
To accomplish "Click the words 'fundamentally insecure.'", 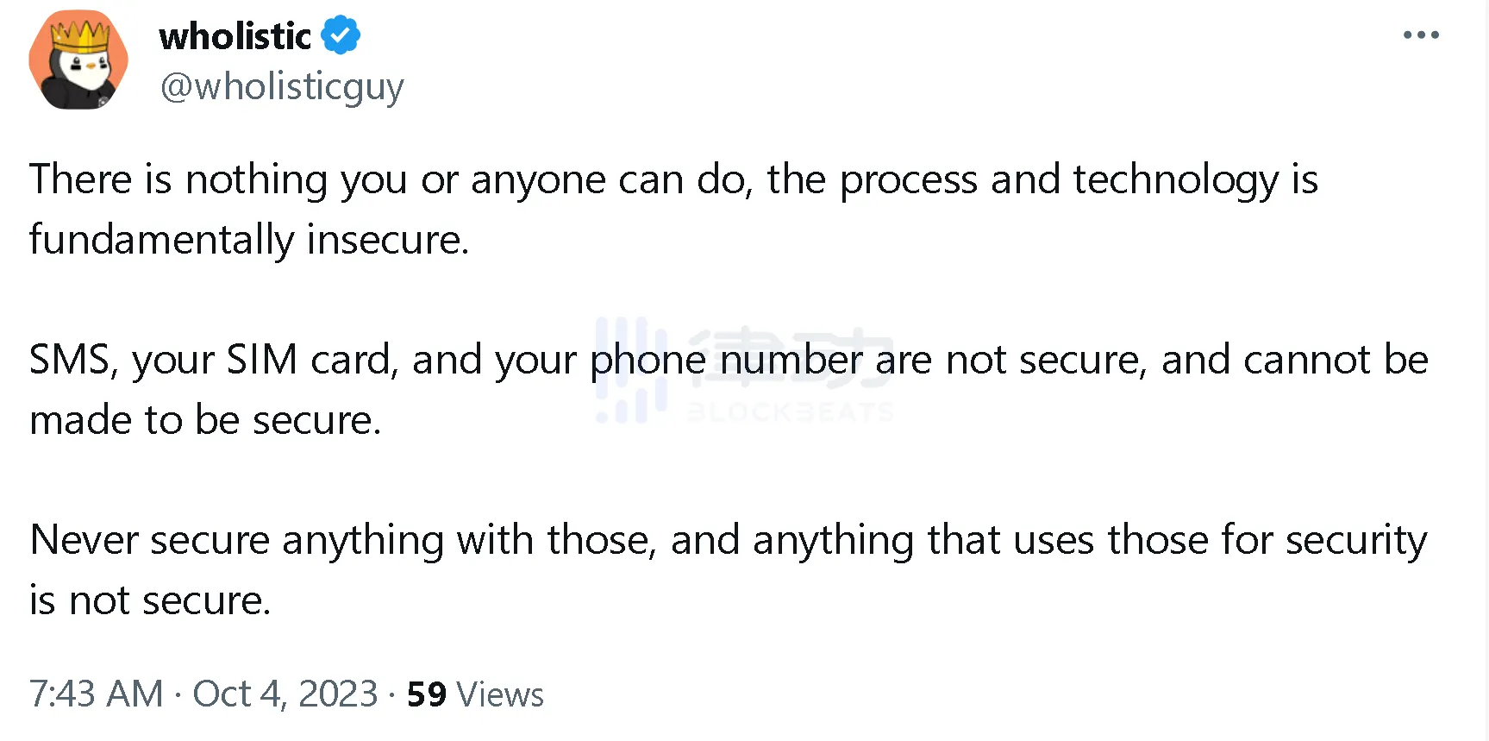I will pyautogui.click(x=249, y=240).
